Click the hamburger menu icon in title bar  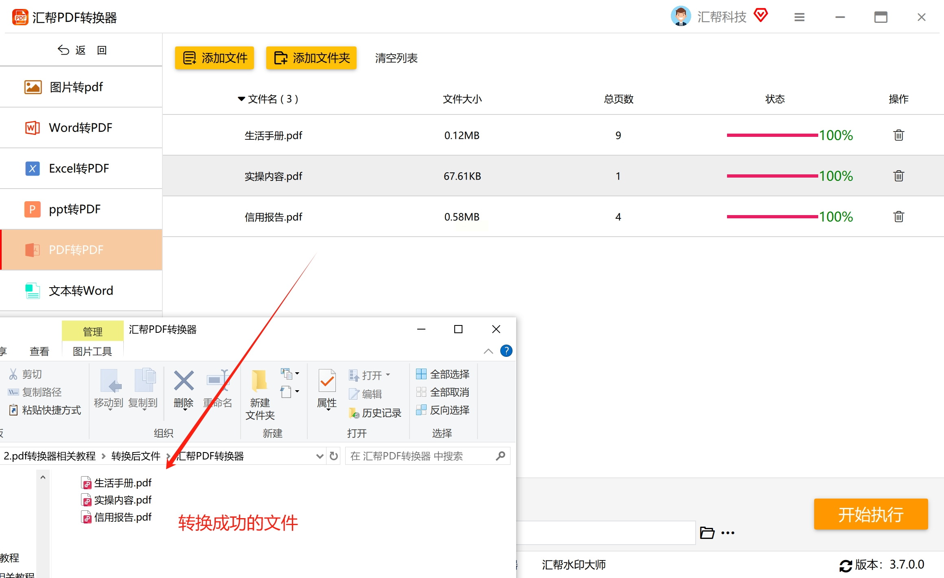point(799,17)
